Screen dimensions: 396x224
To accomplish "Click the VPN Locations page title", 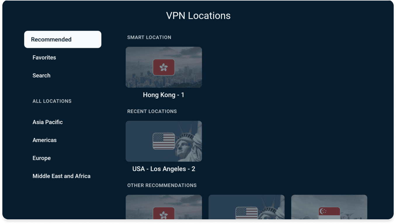I will pyautogui.click(x=198, y=15).
